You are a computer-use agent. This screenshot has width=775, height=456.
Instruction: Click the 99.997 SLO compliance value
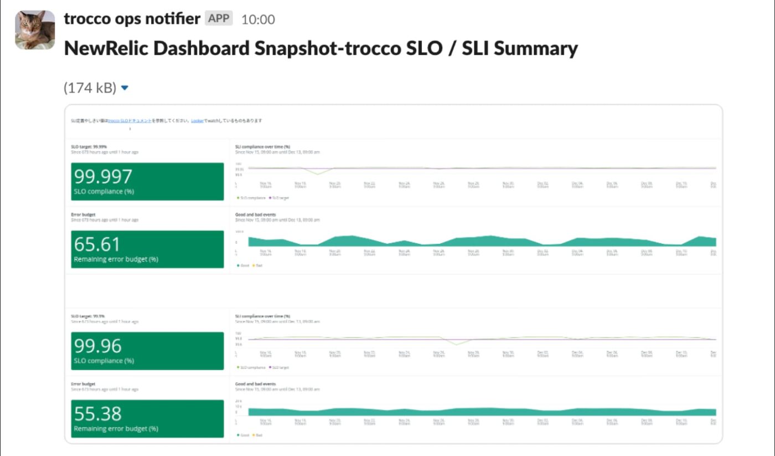(103, 177)
